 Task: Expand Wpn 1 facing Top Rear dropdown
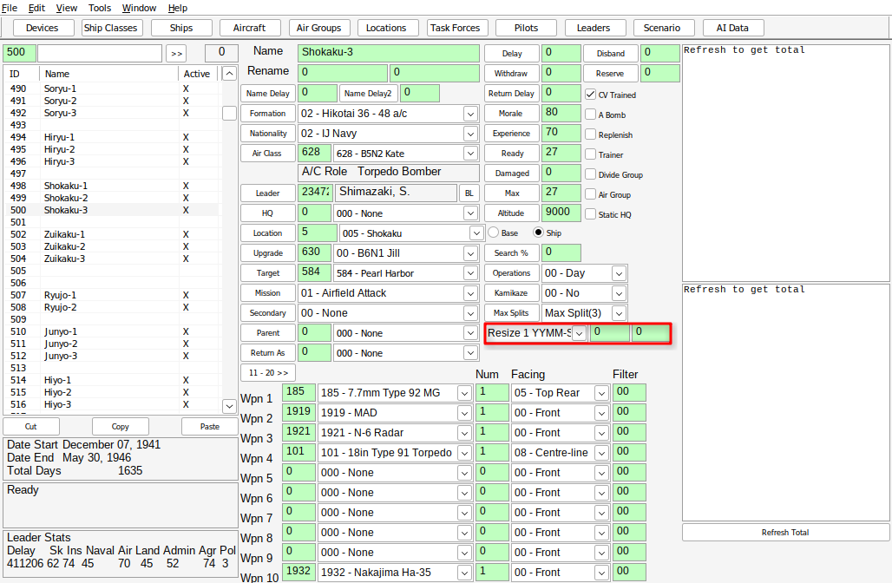(x=601, y=393)
